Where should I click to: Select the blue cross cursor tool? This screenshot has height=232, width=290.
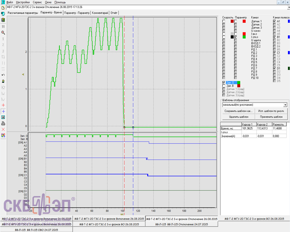(x=3, y=111)
